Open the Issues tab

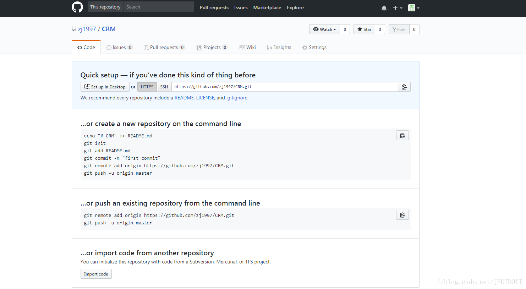[120, 47]
